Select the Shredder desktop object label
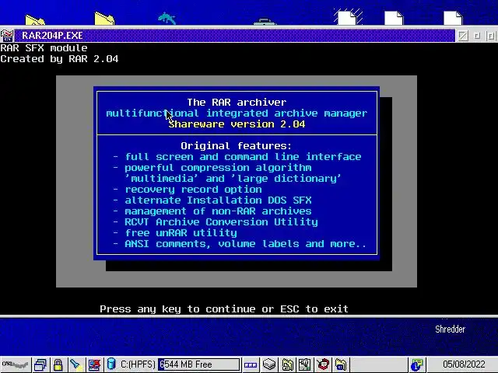The height and width of the screenshot is (373, 498). point(450,329)
